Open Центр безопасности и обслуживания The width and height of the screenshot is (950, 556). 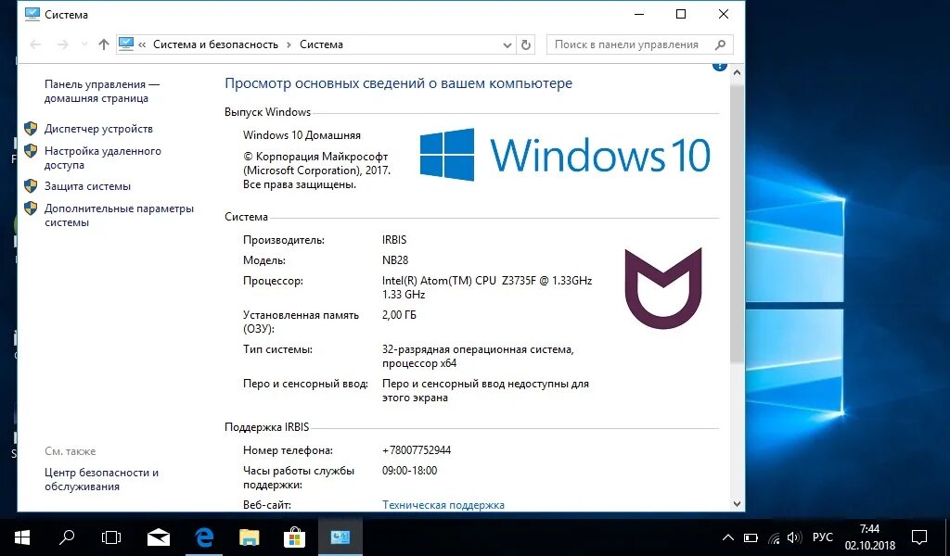click(x=102, y=479)
